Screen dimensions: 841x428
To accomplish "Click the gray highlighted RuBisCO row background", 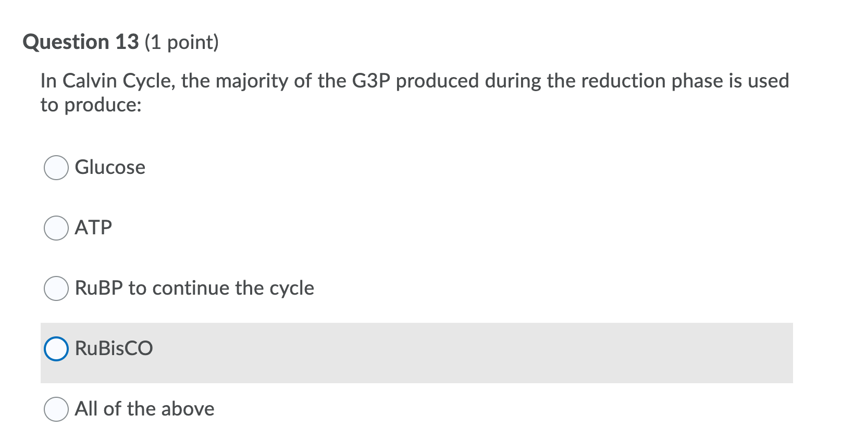I will tap(469, 353).
